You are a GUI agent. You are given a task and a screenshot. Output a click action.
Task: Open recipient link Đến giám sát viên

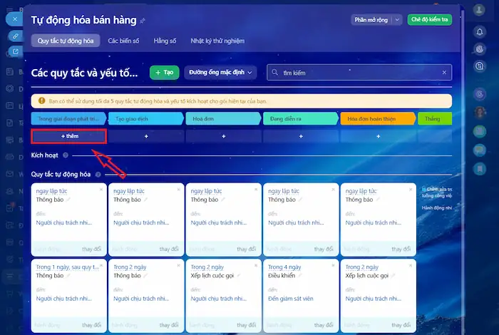291,299
